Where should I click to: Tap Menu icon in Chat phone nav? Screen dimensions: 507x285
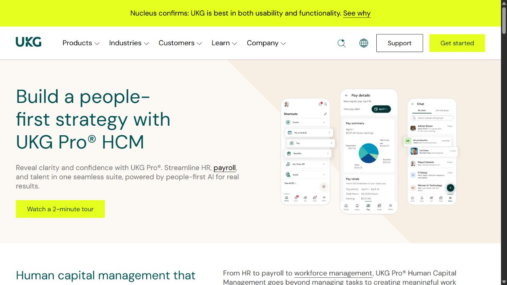(450, 199)
